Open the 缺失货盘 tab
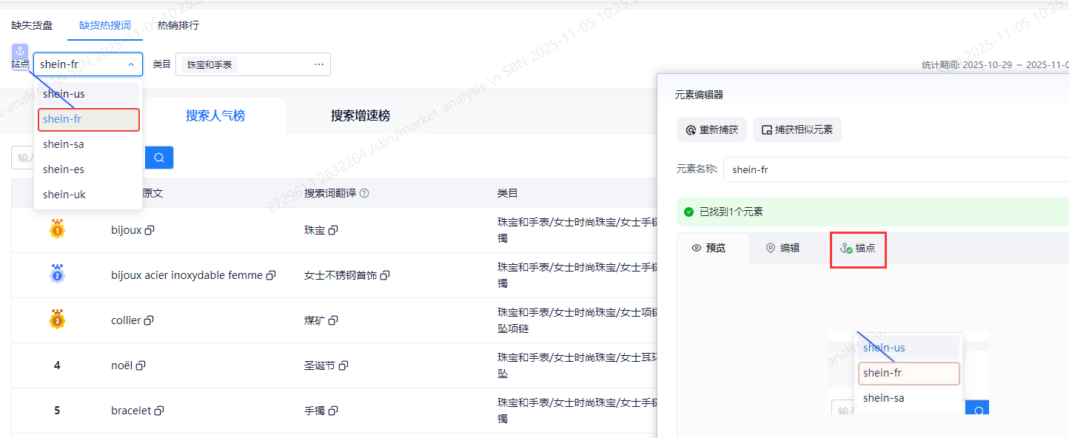Viewport: 1069px width, 438px height. click(32, 25)
